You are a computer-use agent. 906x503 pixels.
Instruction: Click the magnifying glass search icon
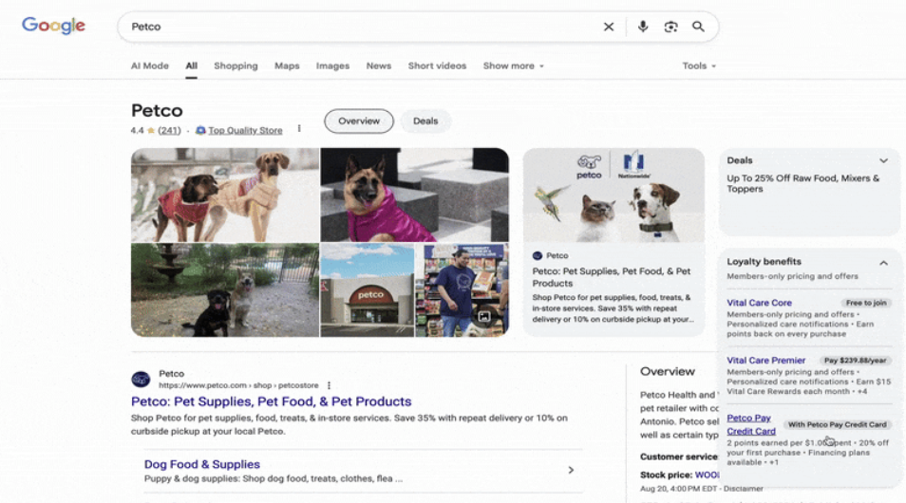[x=698, y=27]
